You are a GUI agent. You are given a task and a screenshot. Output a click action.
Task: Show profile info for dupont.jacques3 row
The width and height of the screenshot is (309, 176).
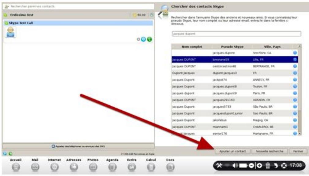(295, 73)
